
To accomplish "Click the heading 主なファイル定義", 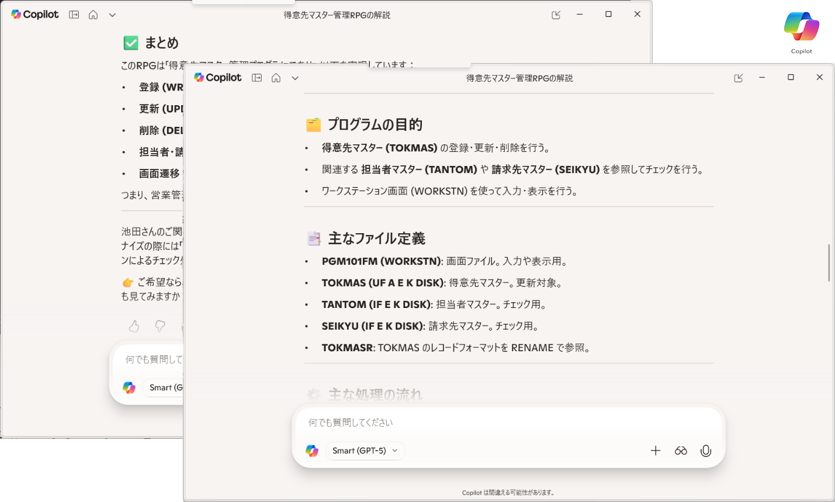I will (x=377, y=238).
